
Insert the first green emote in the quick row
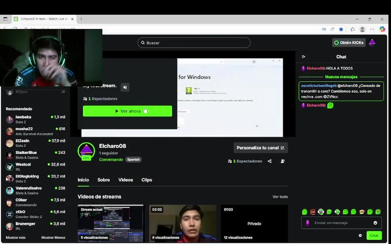pyautogui.click(x=304, y=211)
